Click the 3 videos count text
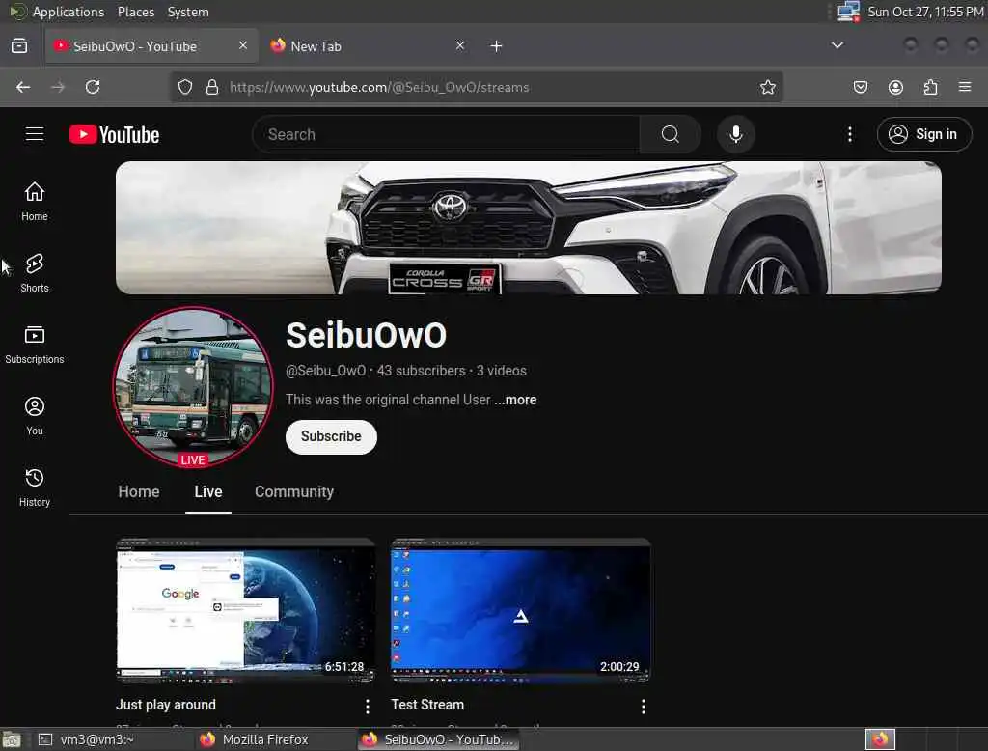 coord(502,371)
